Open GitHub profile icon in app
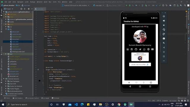The width and height of the screenshot is (190, 107). point(136,49)
